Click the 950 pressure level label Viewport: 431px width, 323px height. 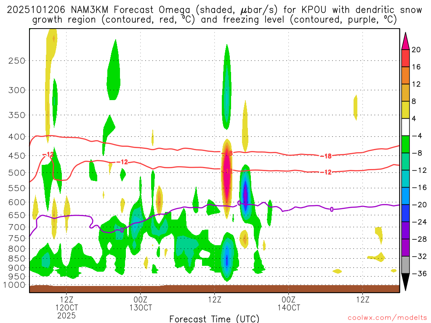point(17,277)
